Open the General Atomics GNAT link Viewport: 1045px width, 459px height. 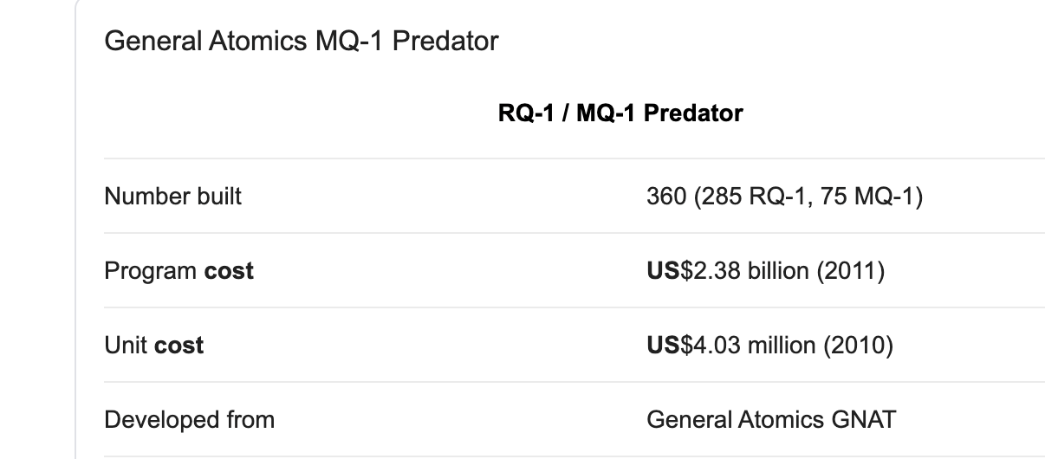pos(771,420)
